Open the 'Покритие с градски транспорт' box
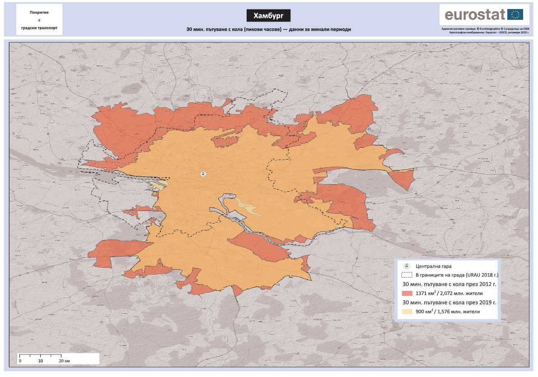 point(39,20)
